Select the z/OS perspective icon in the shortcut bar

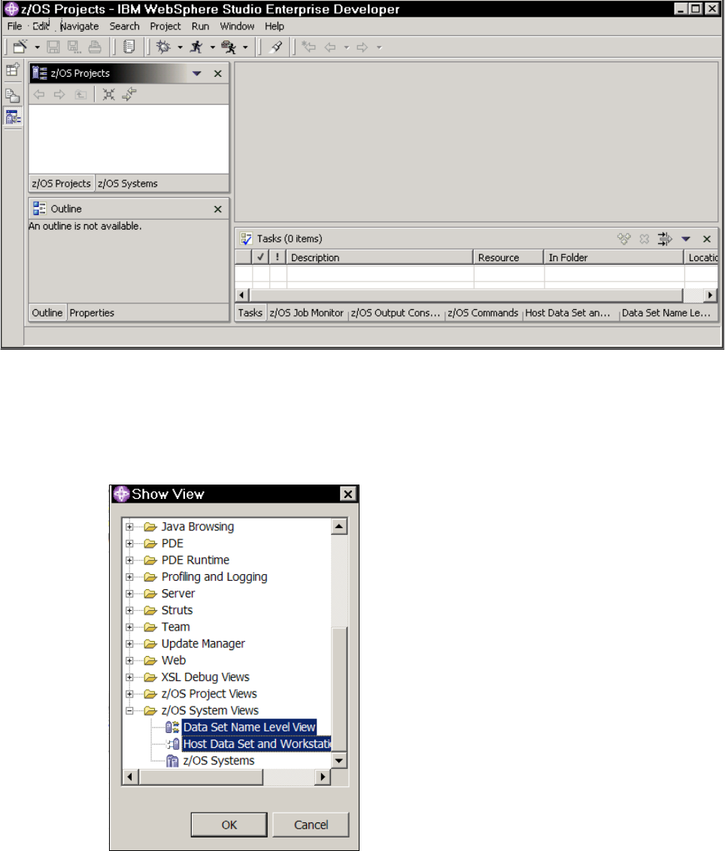11,117
